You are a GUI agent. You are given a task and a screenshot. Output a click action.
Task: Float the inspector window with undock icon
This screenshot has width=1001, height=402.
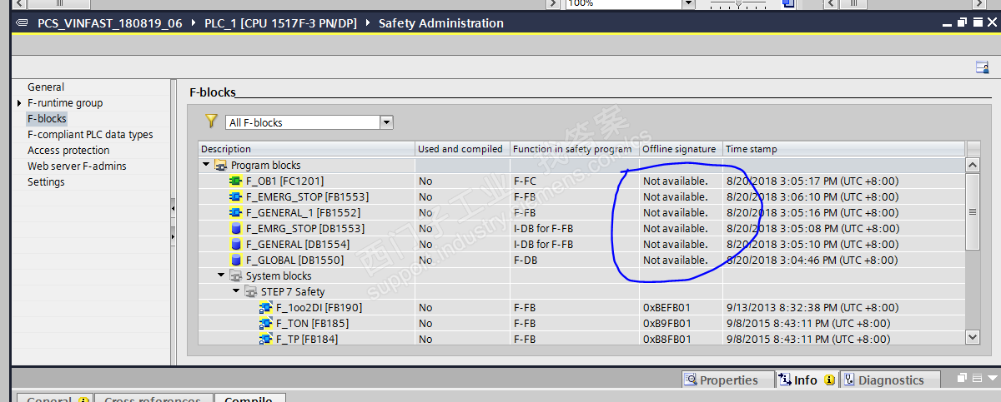click(962, 378)
